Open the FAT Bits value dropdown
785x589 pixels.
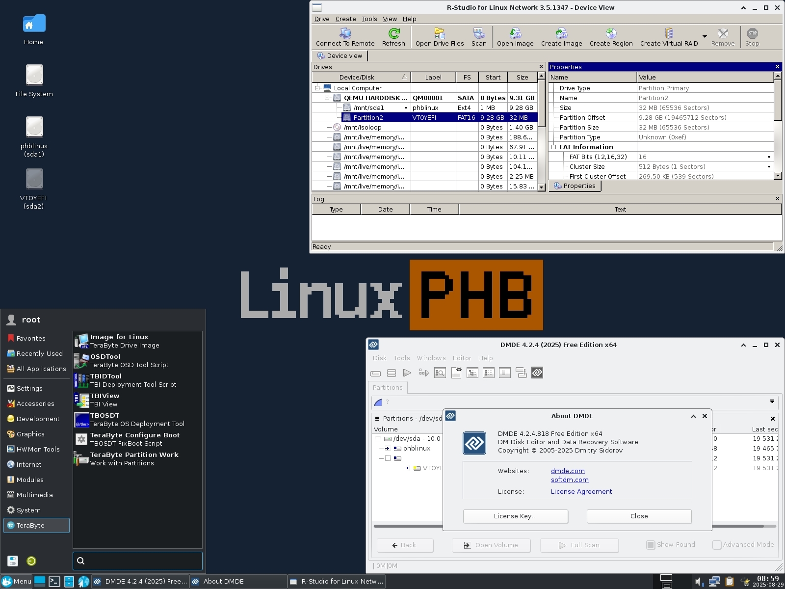(769, 157)
